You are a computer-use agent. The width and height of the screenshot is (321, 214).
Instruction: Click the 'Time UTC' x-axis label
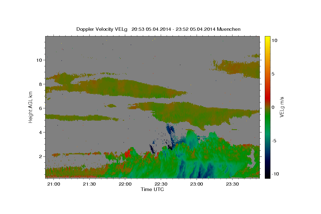pyautogui.click(x=152, y=189)
